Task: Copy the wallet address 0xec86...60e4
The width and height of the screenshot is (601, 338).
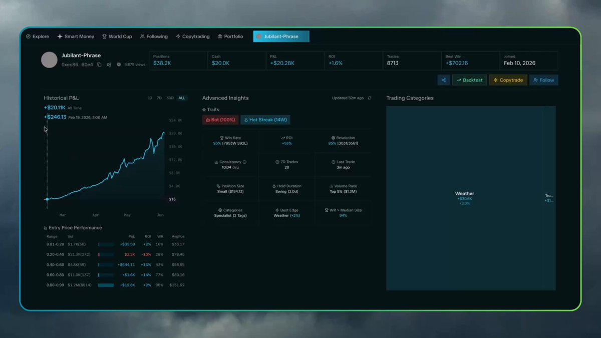Action: [99, 65]
